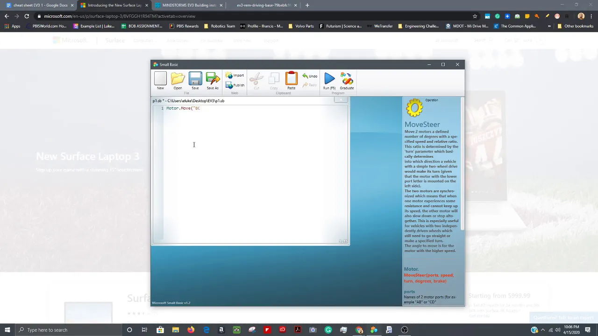598x336 pixels.
Task: Open the Windows notification center
Action: [589, 330]
